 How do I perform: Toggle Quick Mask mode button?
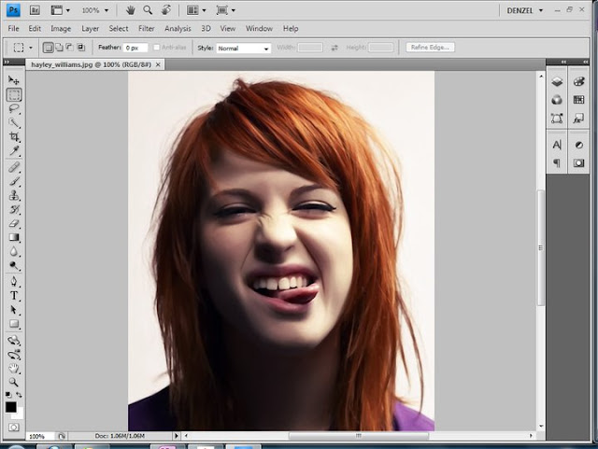coord(14,428)
